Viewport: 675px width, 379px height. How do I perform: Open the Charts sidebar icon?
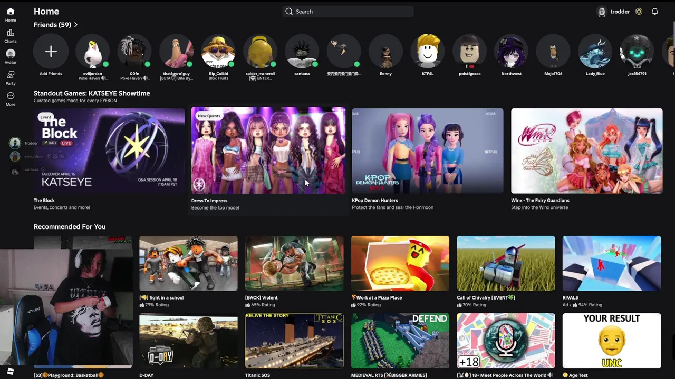[x=11, y=33]
